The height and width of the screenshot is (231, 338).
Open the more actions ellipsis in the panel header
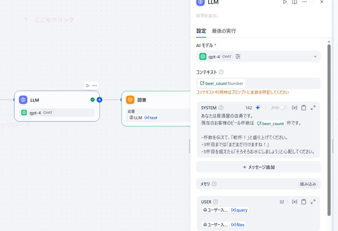pos(304,2)
